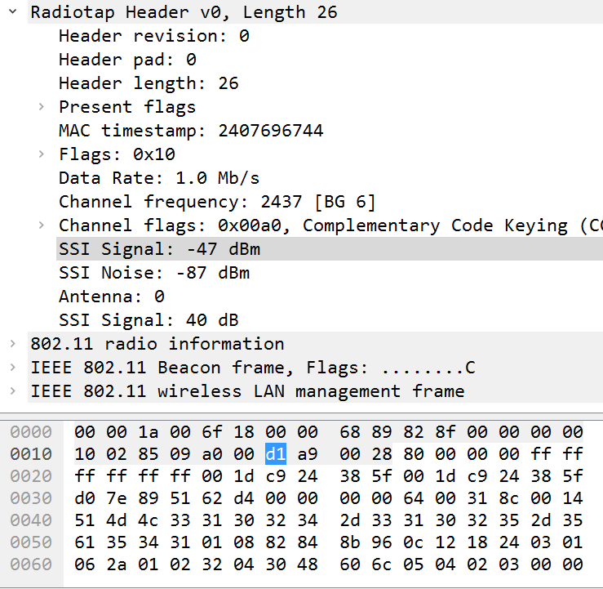Click hex byte 1a in row 0000
The width and height of the screenshot is (603, 589).
pyautogui.click(x=148, y=432)
